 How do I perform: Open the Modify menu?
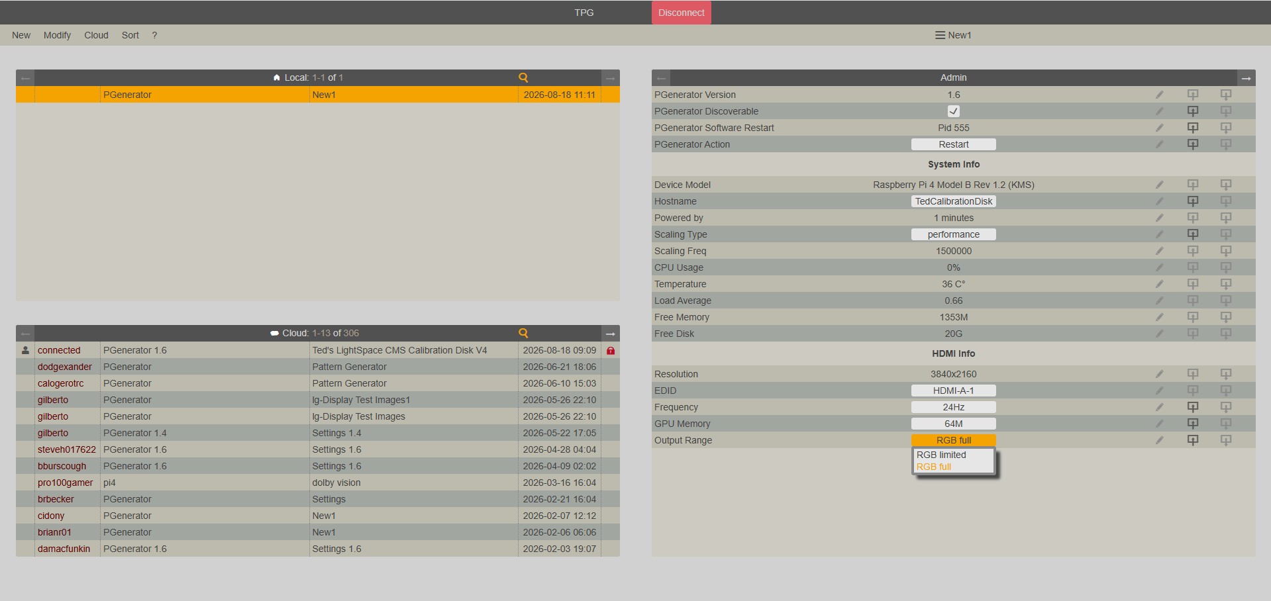point(57,35)
